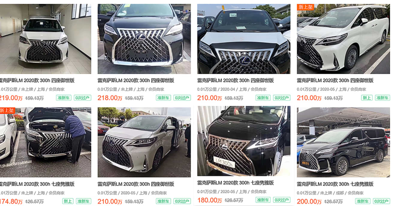Select the 0次过户 tag on the 180.00万 listing
The height and width of the screenshot is (206, 398).
point(282,200)
